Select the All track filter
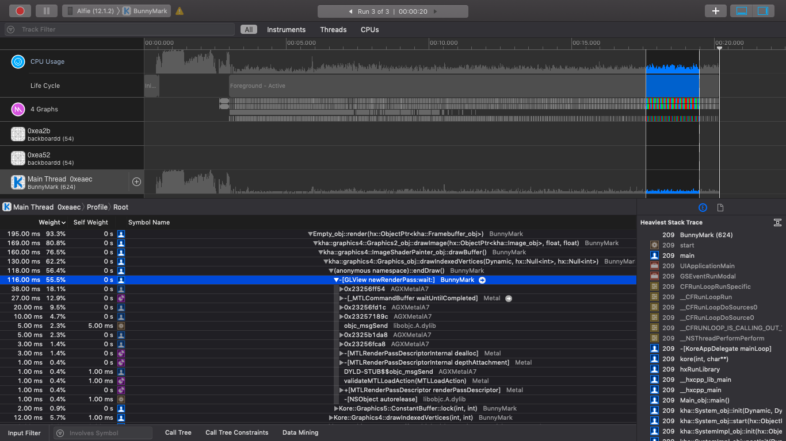Image resolution: width=786 pixels, height=441 pixels. (249, 29)
